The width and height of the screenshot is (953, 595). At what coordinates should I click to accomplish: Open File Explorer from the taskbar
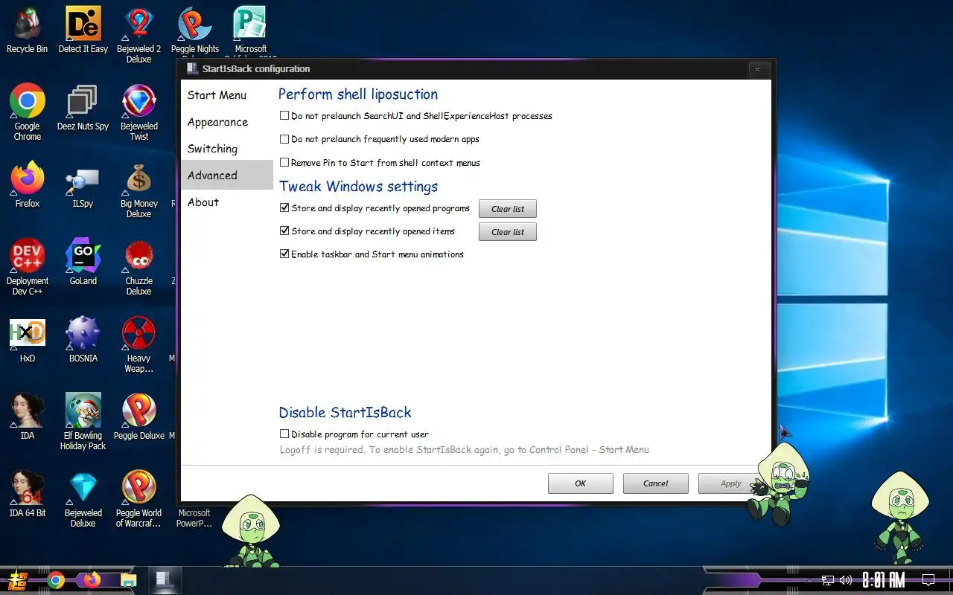click(128, 580)
